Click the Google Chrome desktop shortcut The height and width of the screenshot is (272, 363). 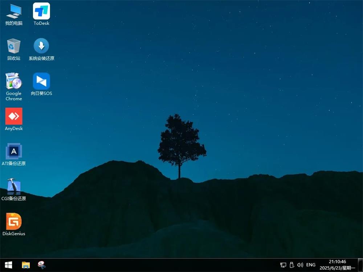coord(14,81)
